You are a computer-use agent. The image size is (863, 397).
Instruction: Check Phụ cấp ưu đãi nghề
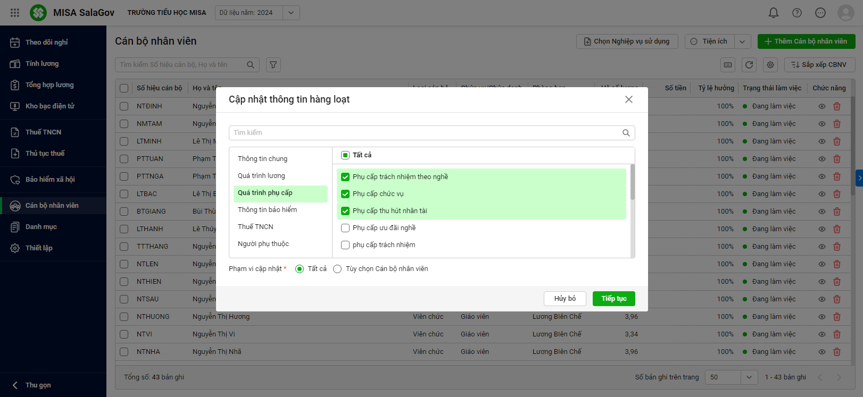[x=345, y=228]
